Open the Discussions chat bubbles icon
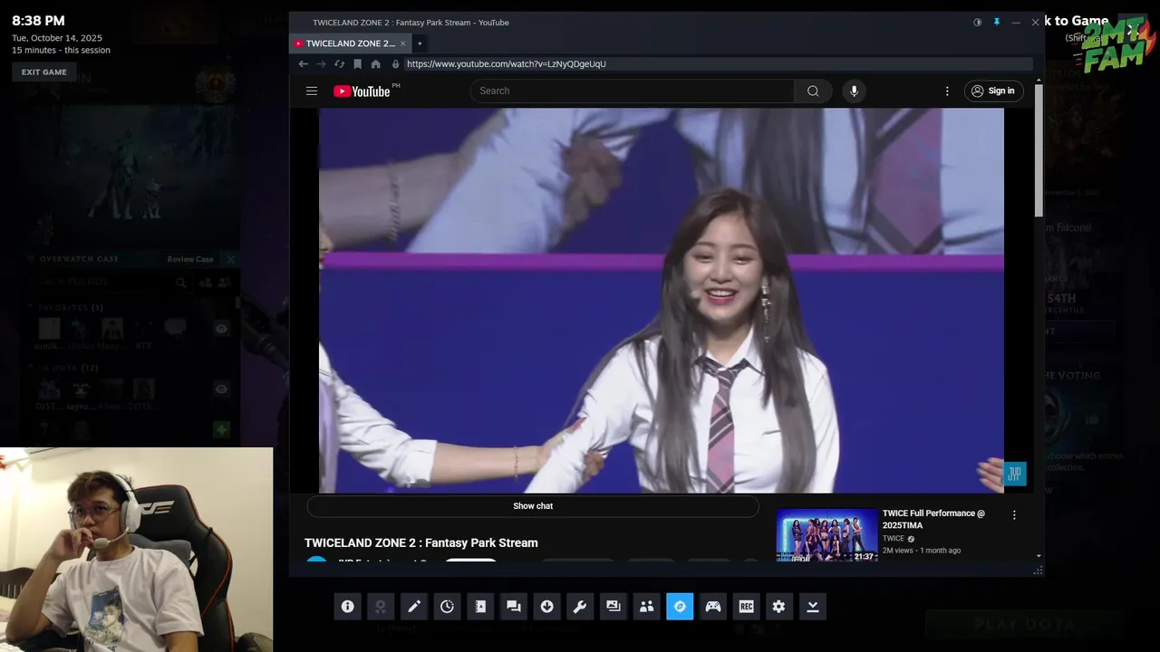 click(514, 607)
